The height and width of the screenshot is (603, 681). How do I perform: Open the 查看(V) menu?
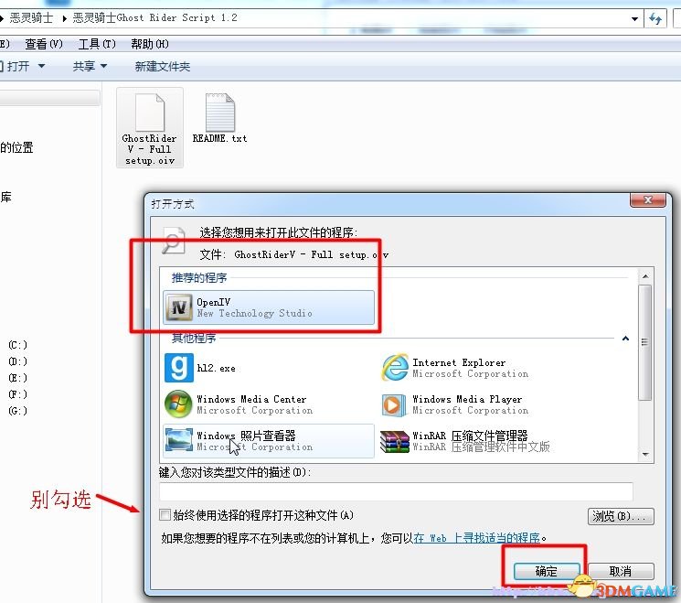point(44,43)
